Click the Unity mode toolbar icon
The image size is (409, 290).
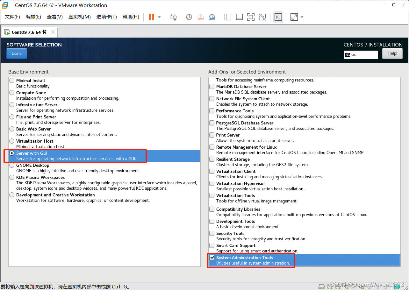(x=262, y=17)
